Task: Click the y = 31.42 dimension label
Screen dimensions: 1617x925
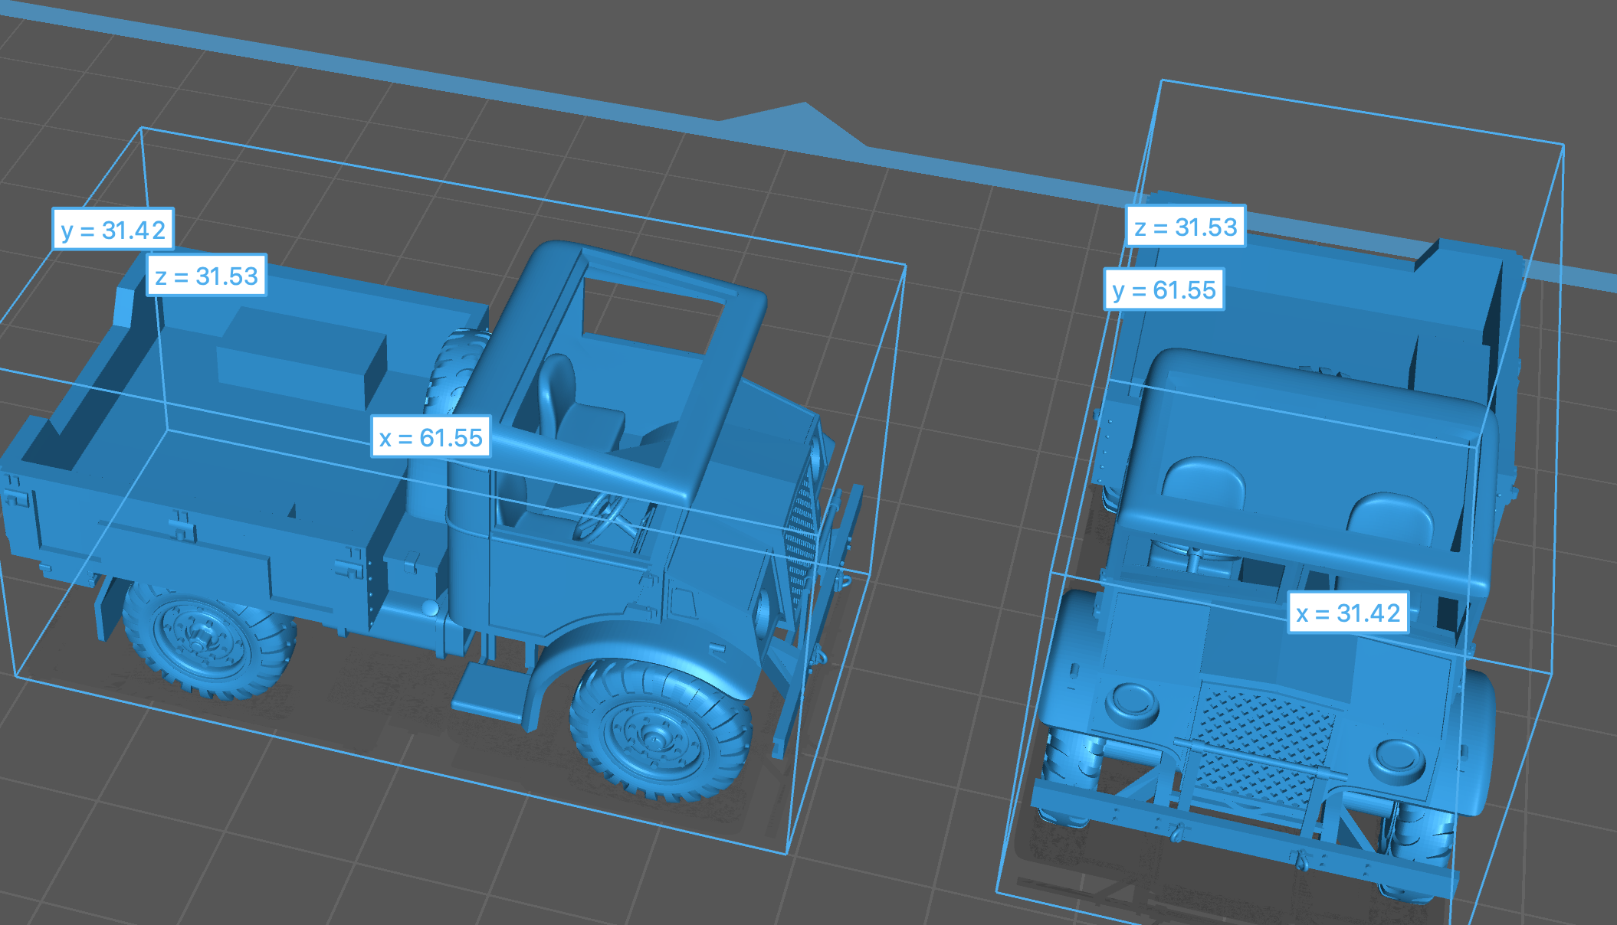Action: pyautogui.click(x=113, y=229)
